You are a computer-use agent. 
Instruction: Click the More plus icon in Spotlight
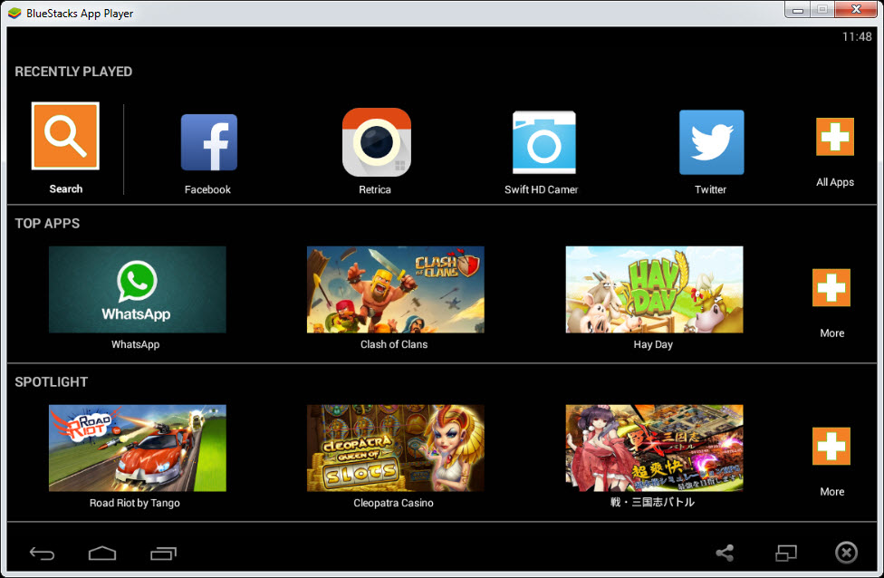coord(831,446)
